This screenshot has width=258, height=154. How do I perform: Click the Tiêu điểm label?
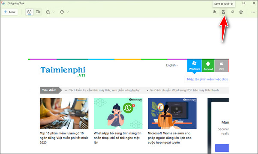pyautogui.click(x=49, y=90)
